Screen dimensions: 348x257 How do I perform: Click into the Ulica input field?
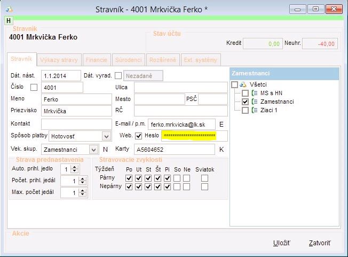point(181,87)
